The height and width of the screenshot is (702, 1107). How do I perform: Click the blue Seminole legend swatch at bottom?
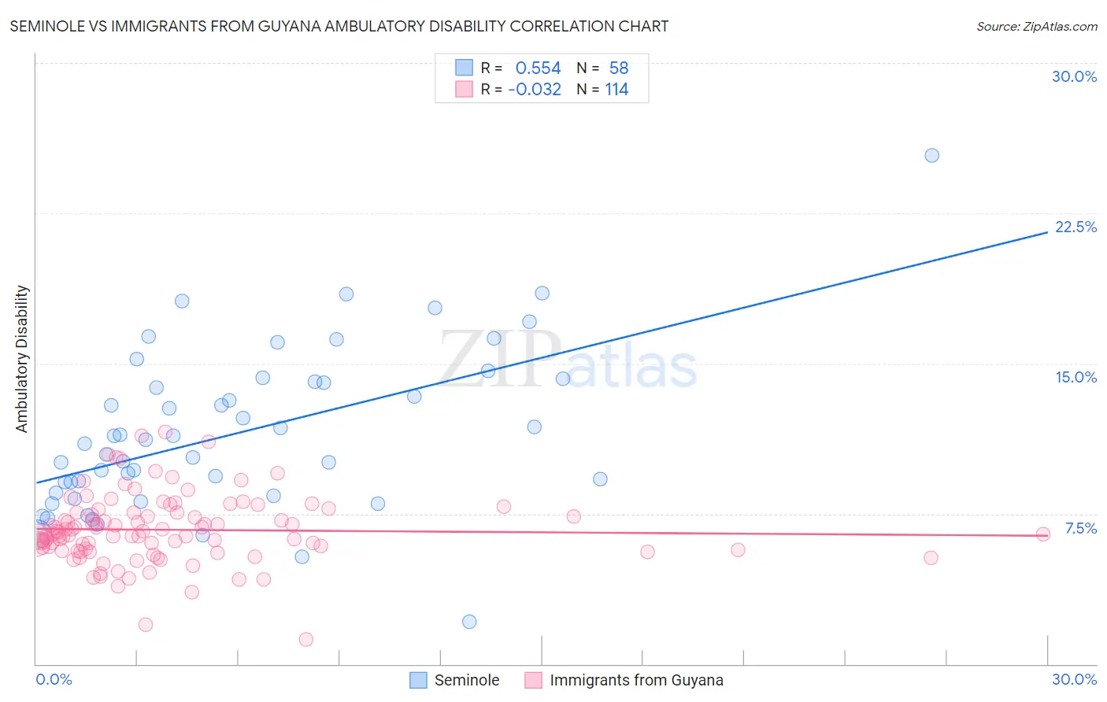[x=418, y=680]
